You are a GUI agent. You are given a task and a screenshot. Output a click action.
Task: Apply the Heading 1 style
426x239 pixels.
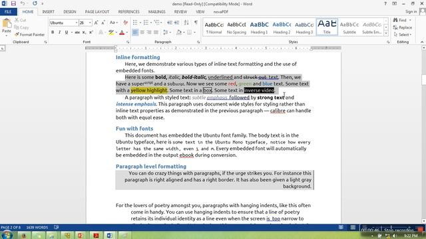pos(259,27)
